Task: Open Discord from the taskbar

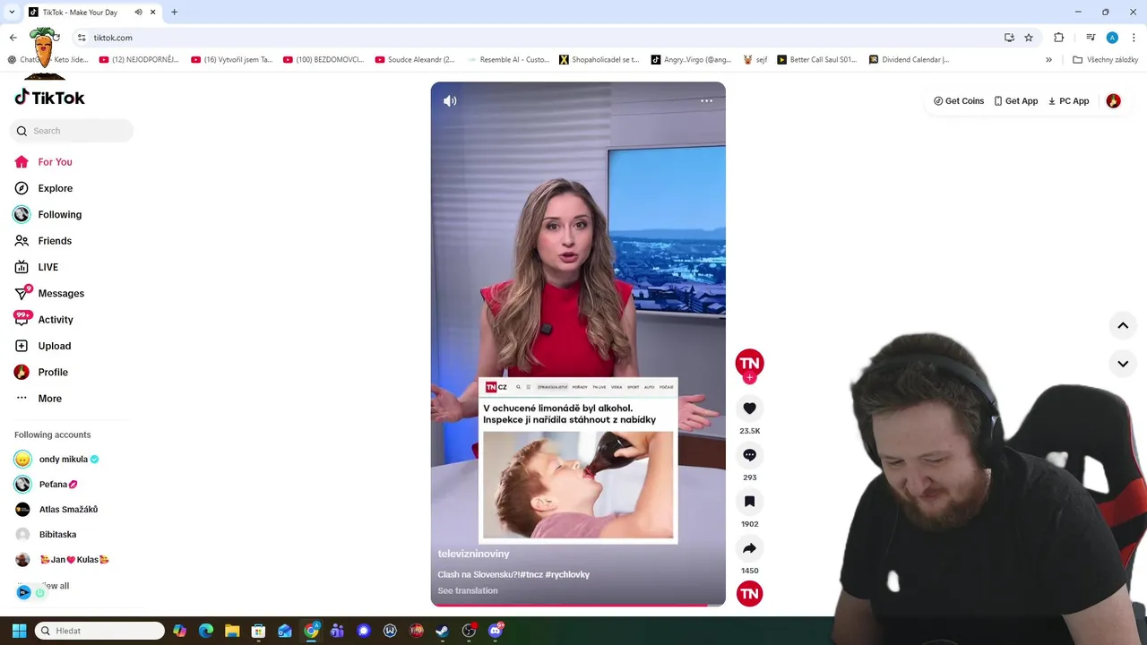Action: 495,631
